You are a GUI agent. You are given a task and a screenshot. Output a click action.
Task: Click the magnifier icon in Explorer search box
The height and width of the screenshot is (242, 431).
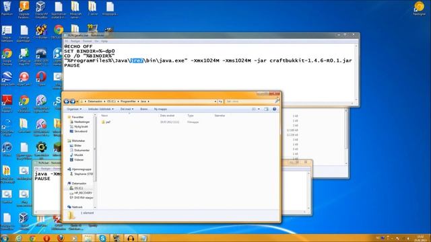click(x=277, y=102)
